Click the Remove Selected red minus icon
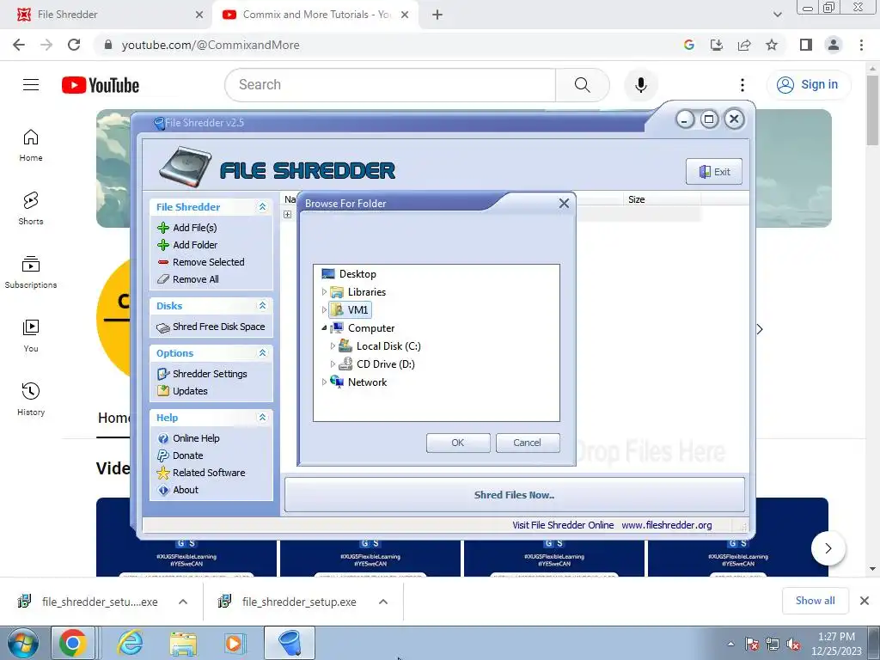The height and width of the screenshot is (660, 880). pos(163,262)
